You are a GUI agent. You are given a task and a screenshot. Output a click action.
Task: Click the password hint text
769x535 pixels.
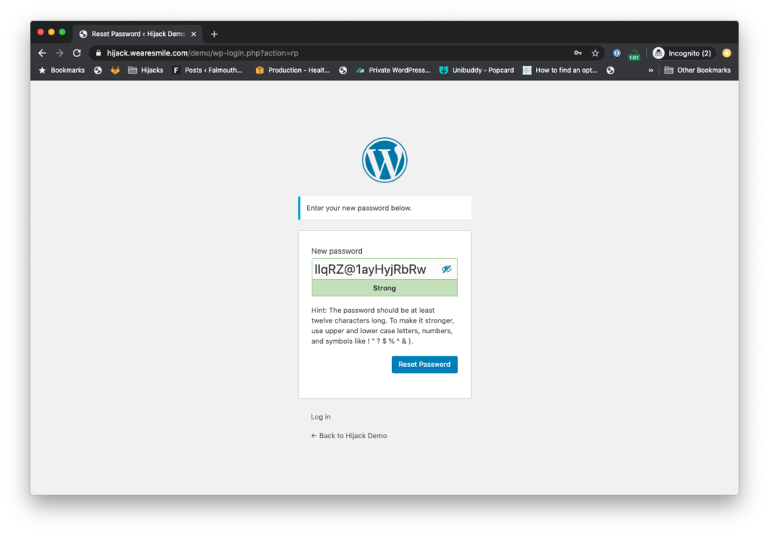click(383, 326)
